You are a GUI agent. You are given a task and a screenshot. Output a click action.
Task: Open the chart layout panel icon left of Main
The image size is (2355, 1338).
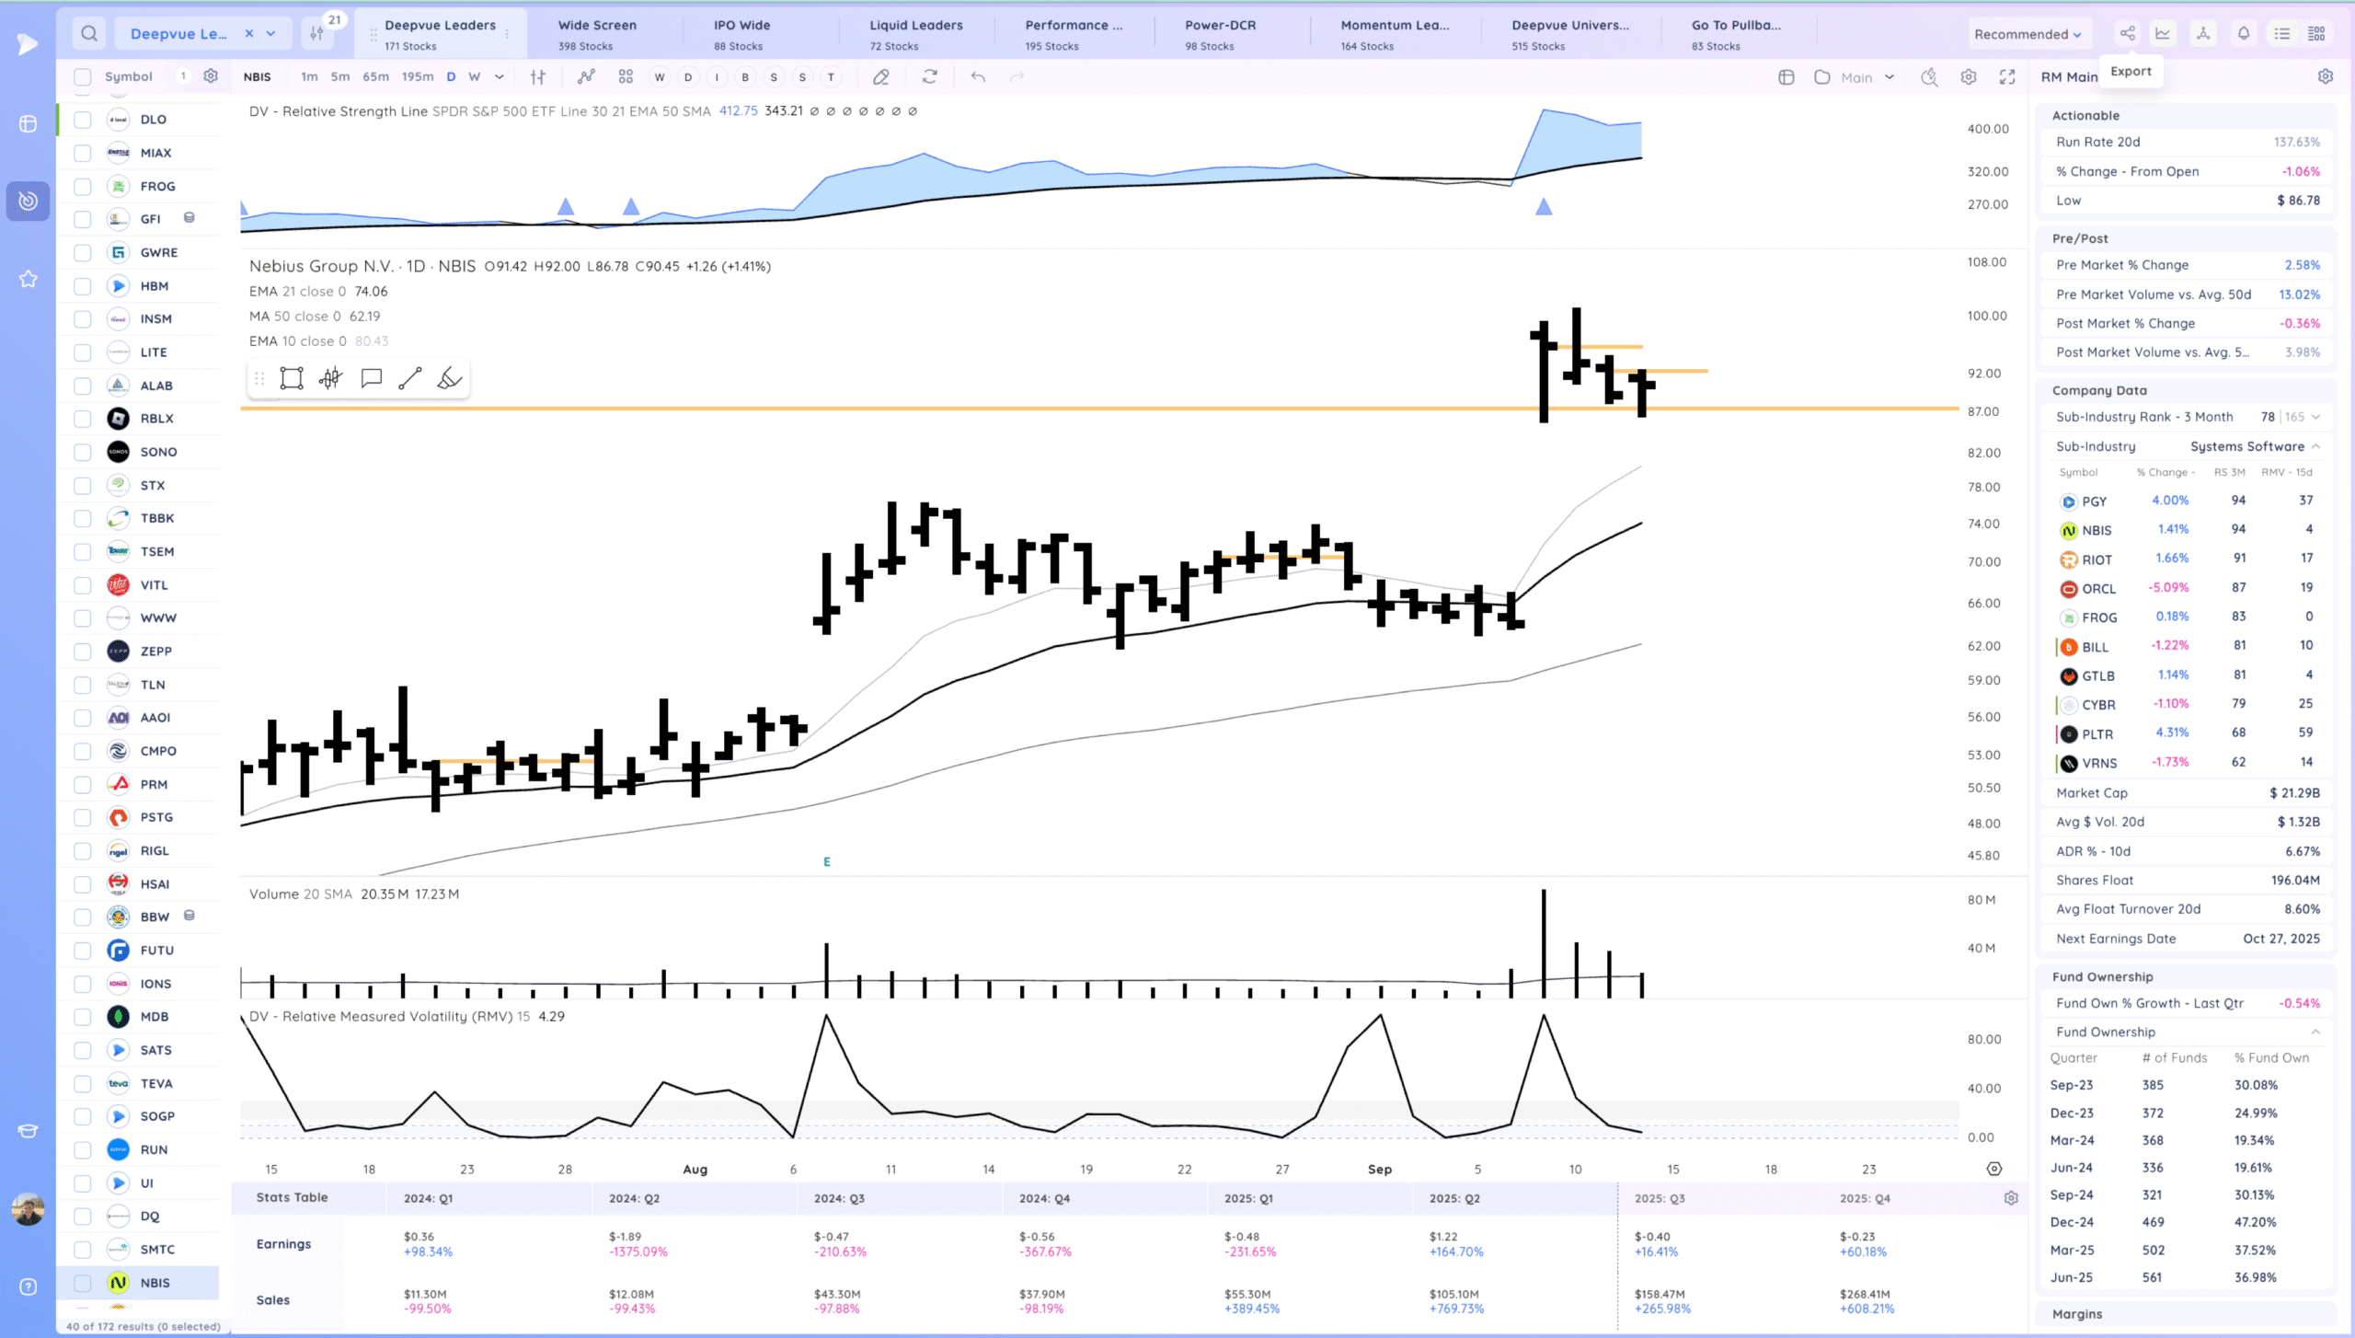click(x=1786, y=77)
